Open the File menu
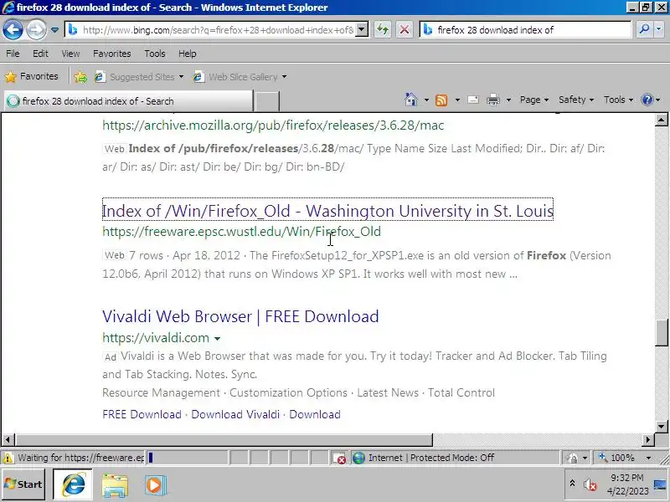Viewport: 670px width, 502px height. (13, 54)
